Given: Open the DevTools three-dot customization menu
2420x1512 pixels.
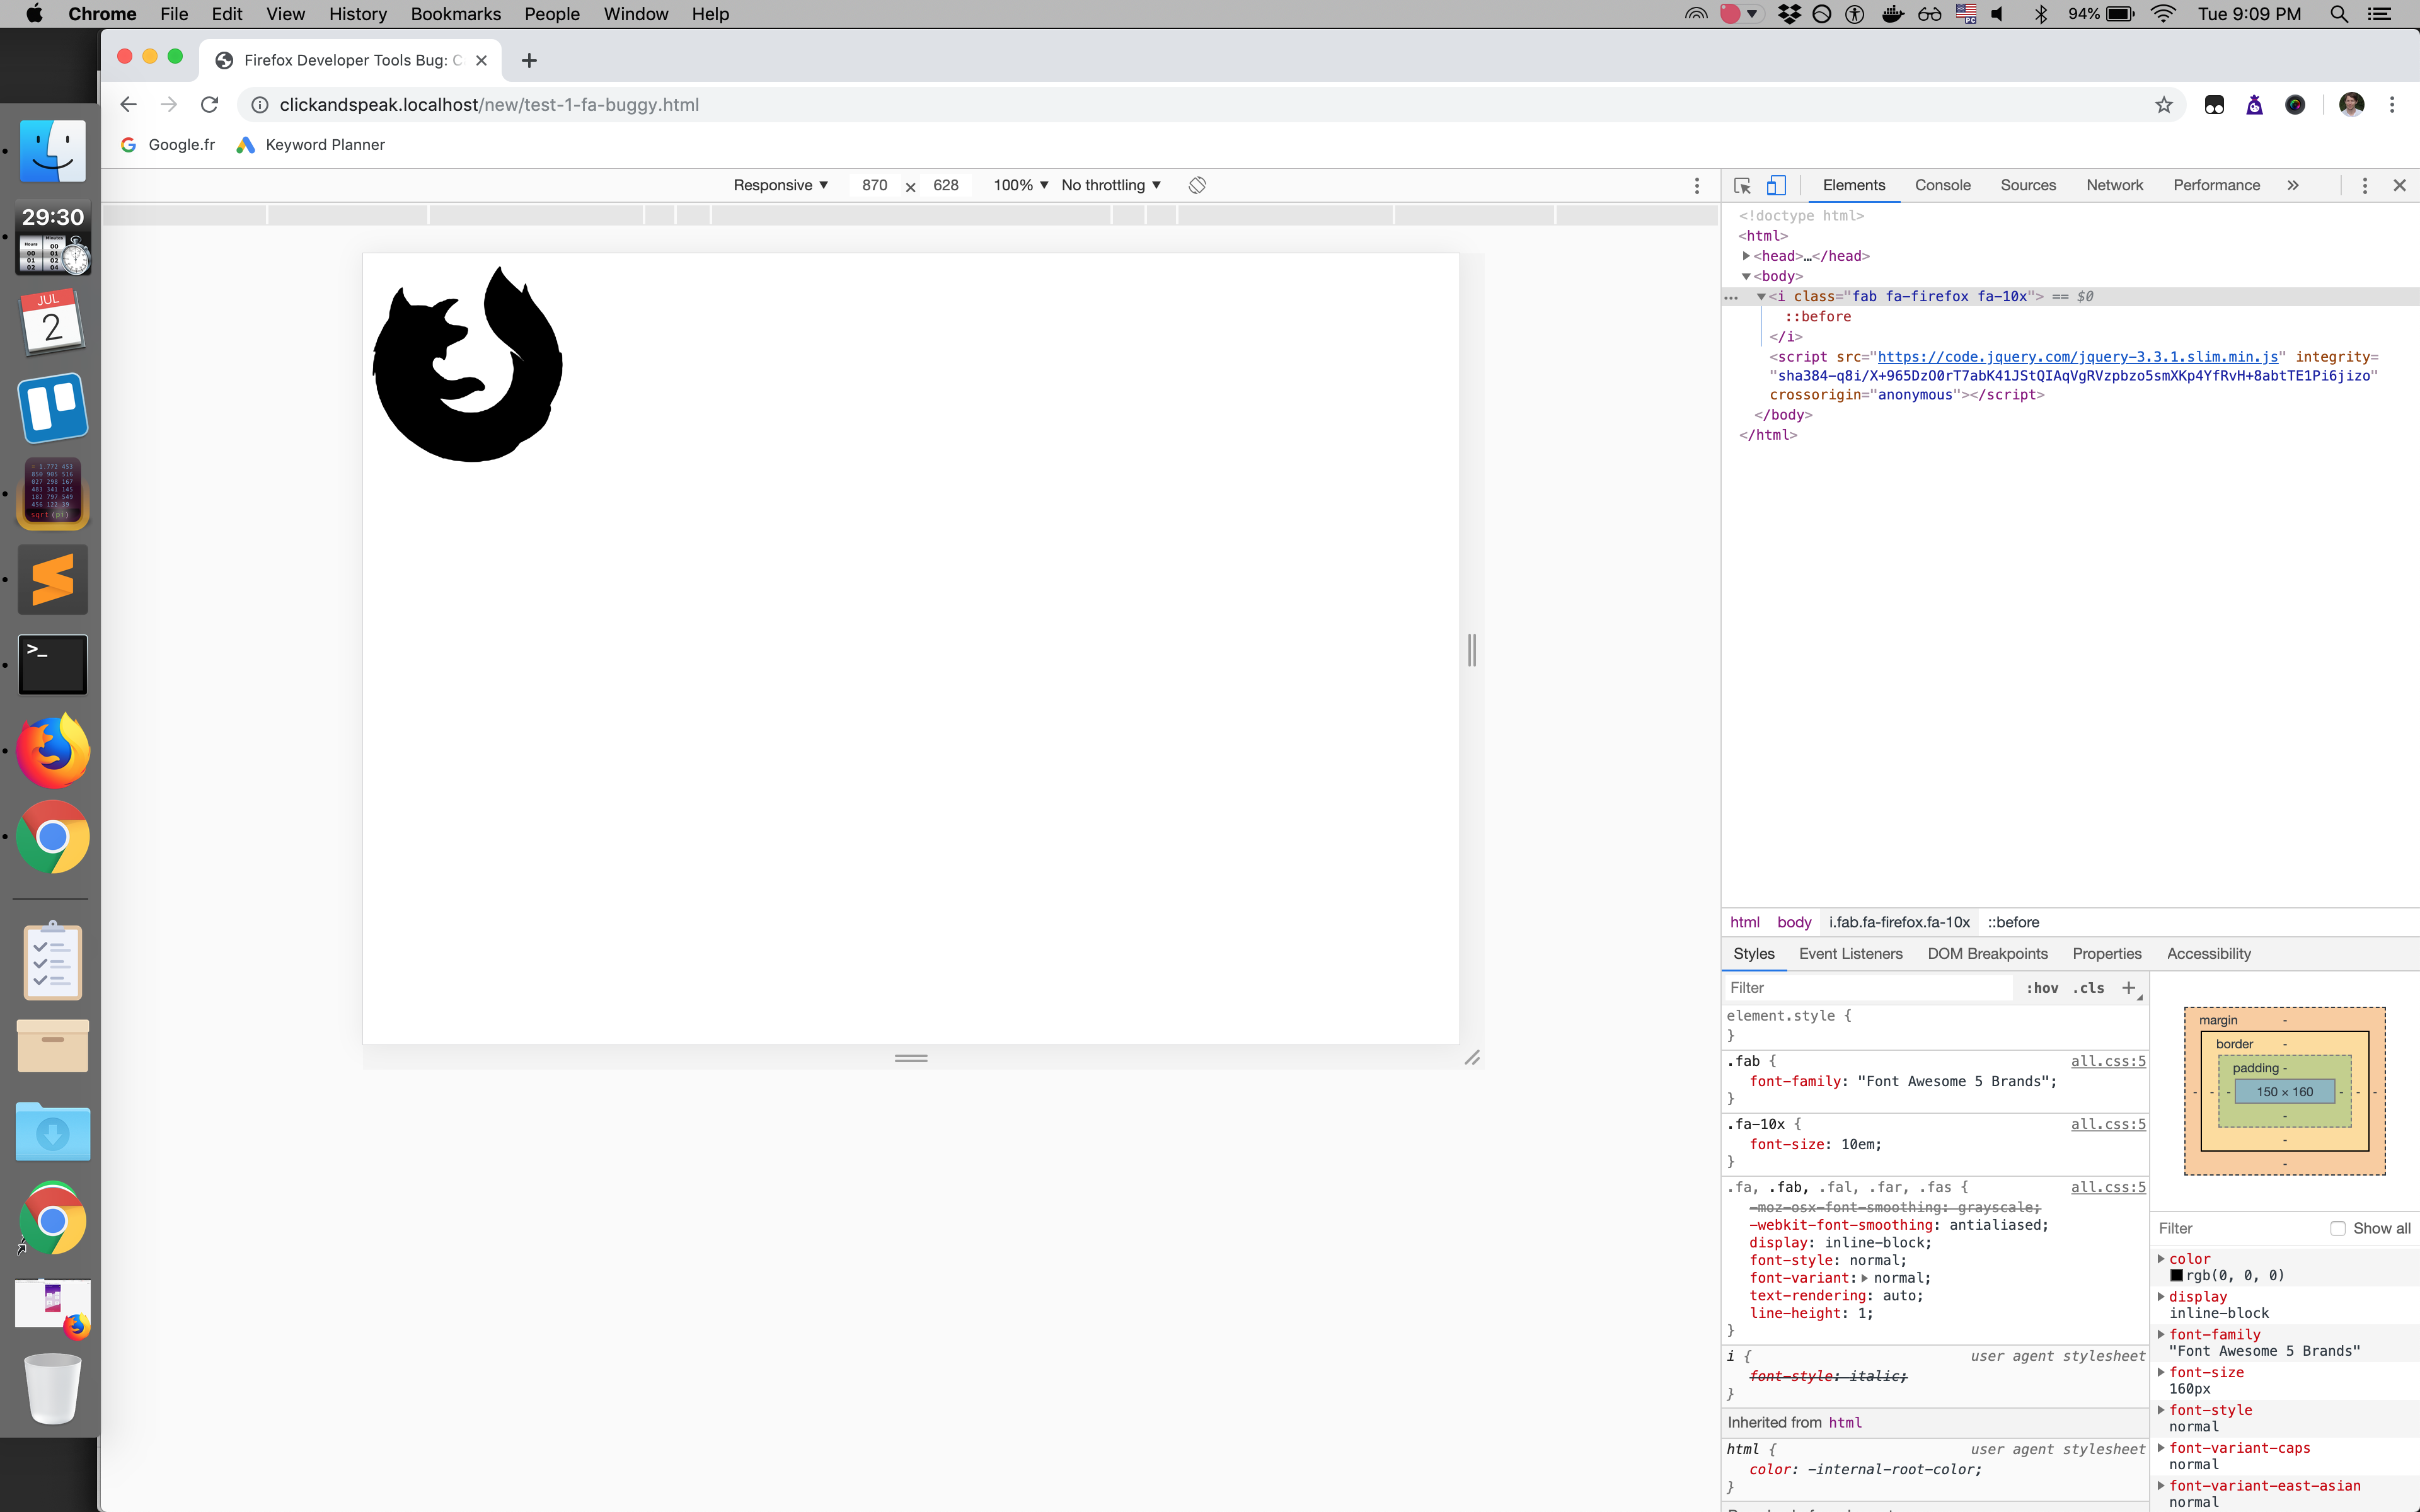Looking at the screenshot, I should [2364, 185].
